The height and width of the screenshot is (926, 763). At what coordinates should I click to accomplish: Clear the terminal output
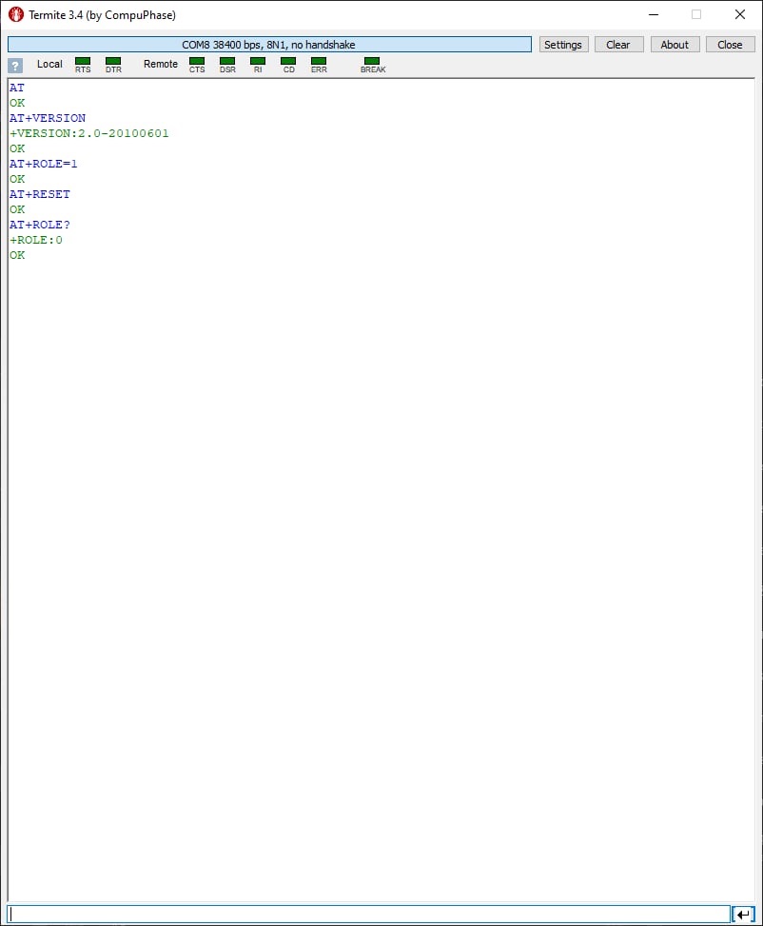(618, 45)
